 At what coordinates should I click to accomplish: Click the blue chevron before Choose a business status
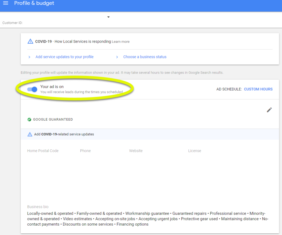click(117, 57)
